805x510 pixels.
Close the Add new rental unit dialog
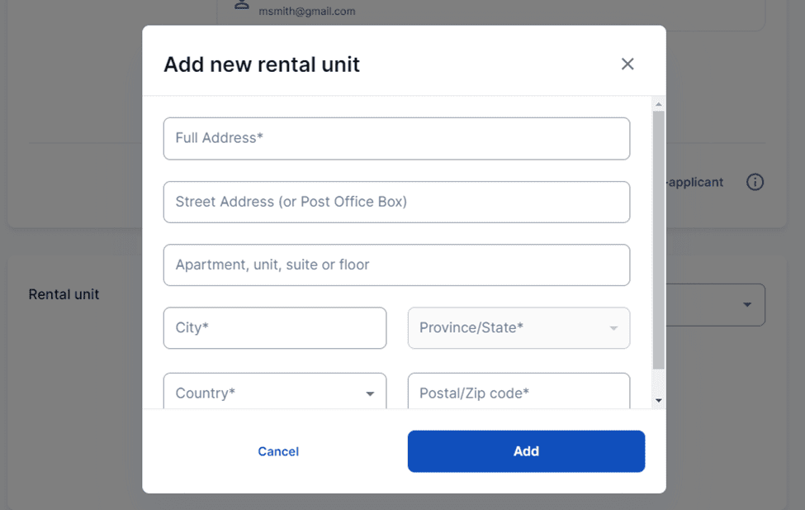pos(627,64)
